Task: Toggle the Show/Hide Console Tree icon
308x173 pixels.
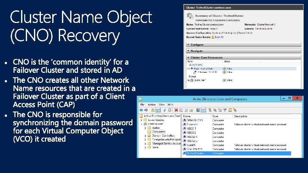Action: (158, 110)
